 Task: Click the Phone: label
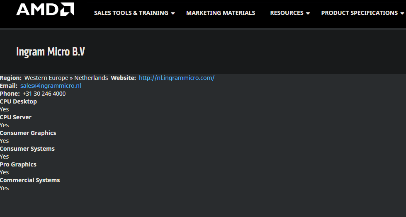10,94
